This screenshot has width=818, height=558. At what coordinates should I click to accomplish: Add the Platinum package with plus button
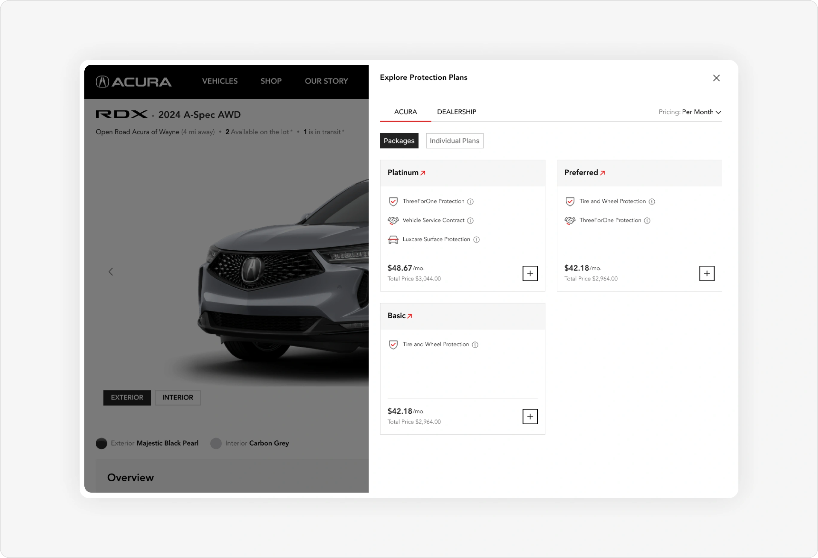coord(530,273)
